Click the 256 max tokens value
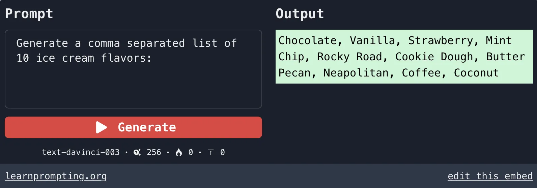The width and height of the screenshot is (537, 188). pyautogui.click(x=154, y=152)
